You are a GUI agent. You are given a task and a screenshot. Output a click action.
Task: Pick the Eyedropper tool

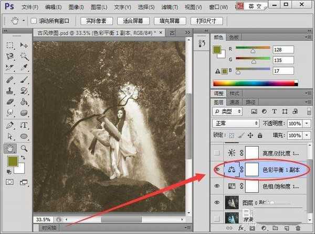[24, 68]
